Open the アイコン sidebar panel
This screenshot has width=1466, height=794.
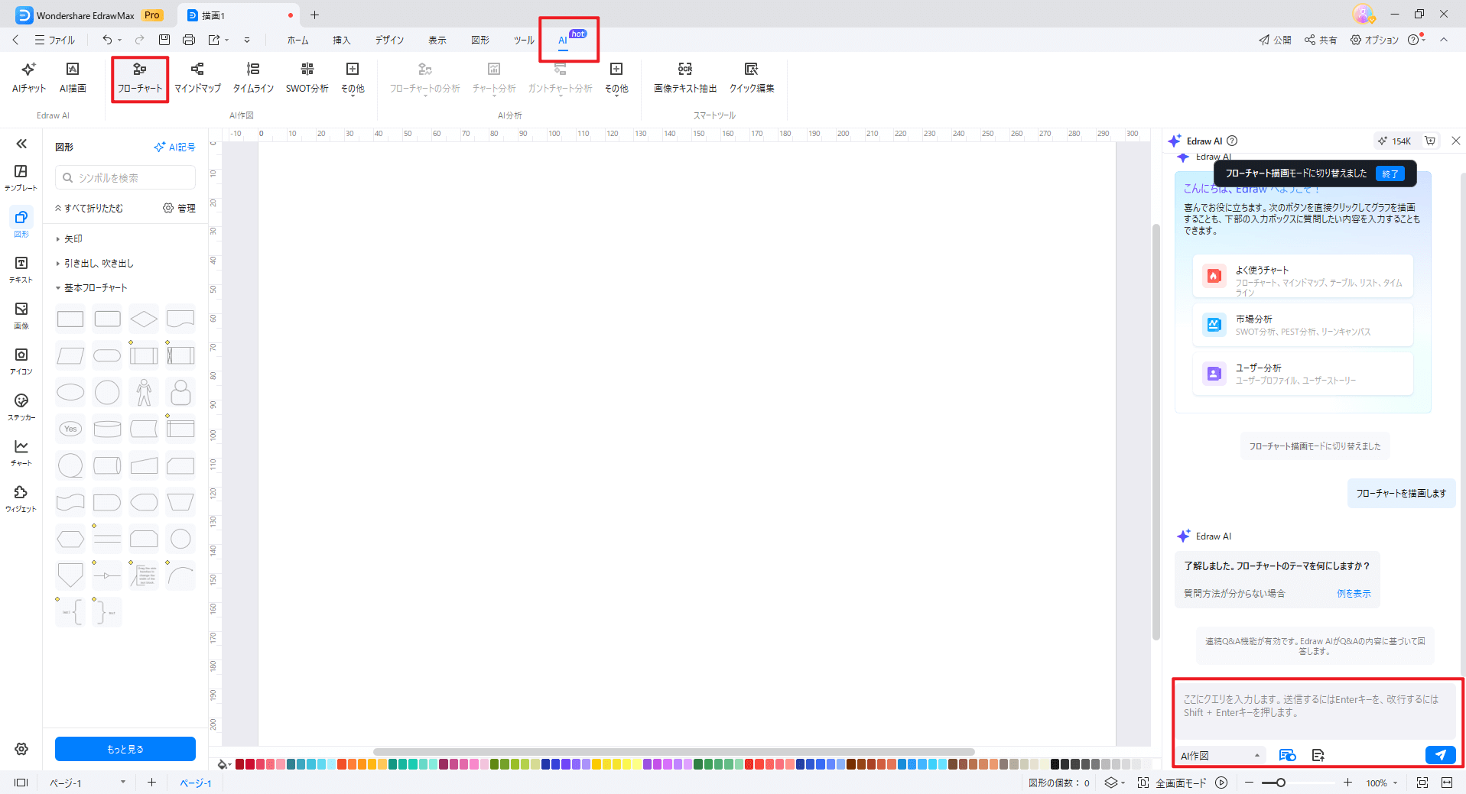[x=21, y=361]
